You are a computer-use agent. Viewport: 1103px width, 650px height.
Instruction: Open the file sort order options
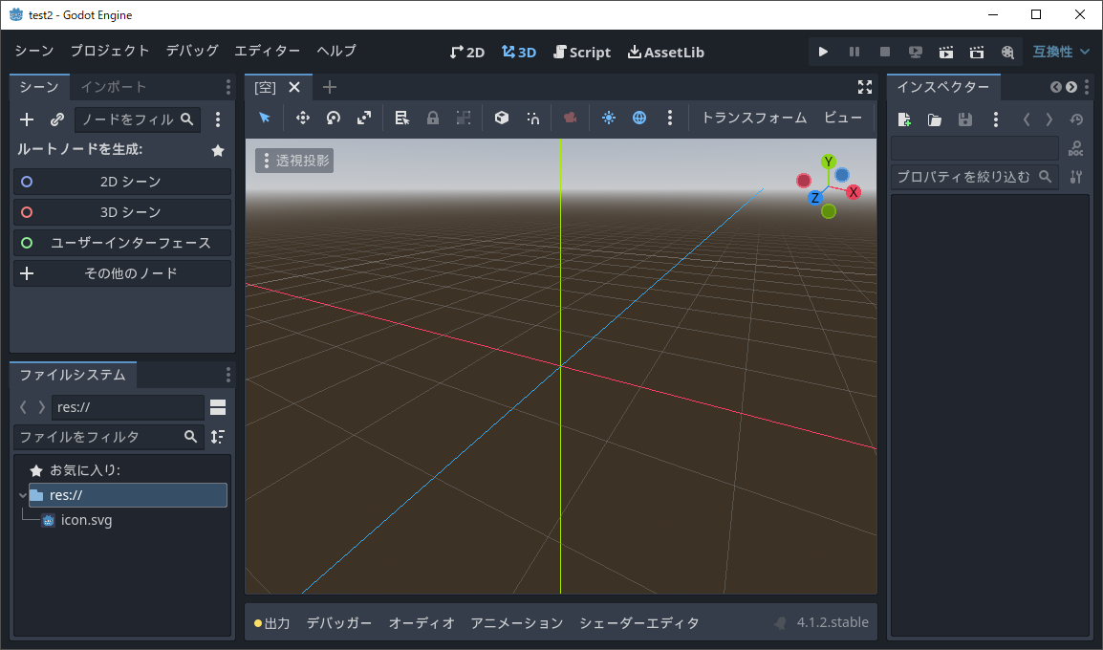point(218,437)
